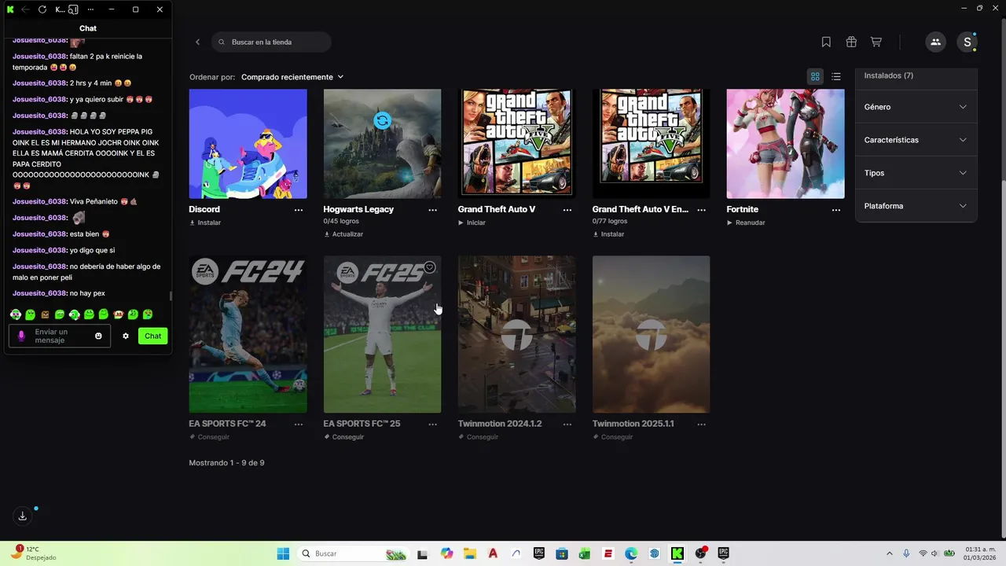
Task: Open options menu for Discord
Action: 299,210
